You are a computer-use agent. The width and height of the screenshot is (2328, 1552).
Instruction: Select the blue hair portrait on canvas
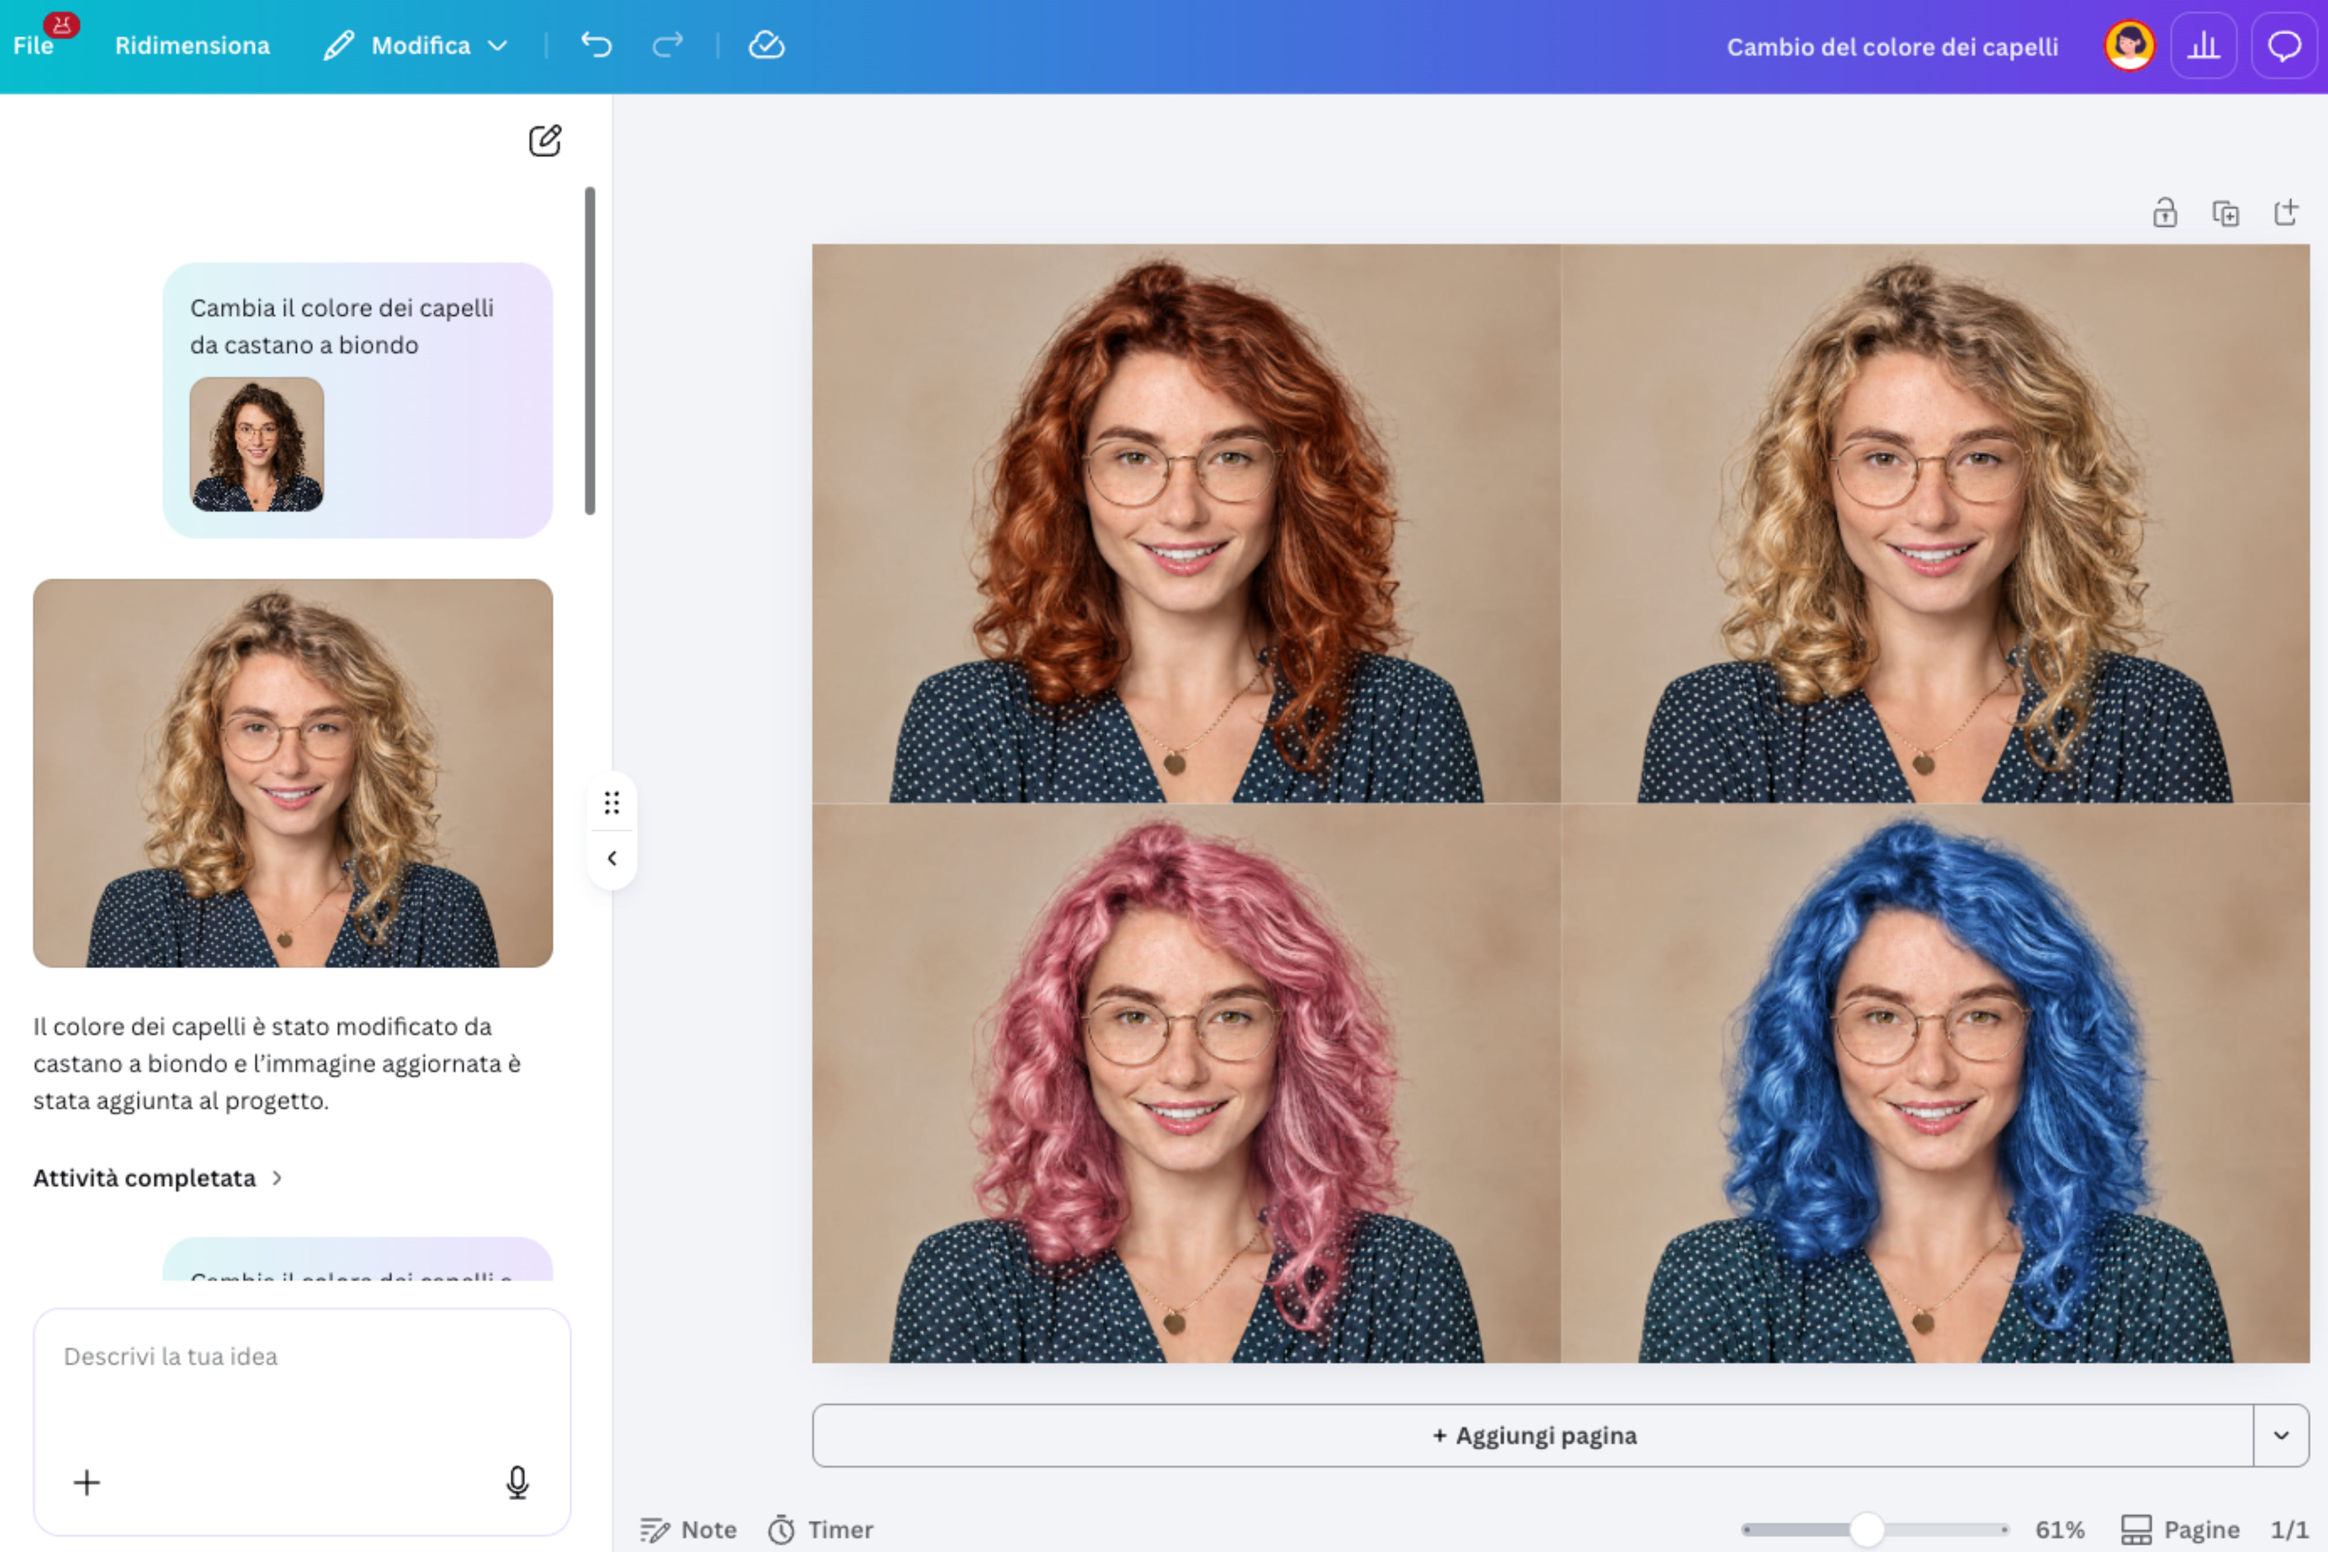click(x=1935, y=1083)
